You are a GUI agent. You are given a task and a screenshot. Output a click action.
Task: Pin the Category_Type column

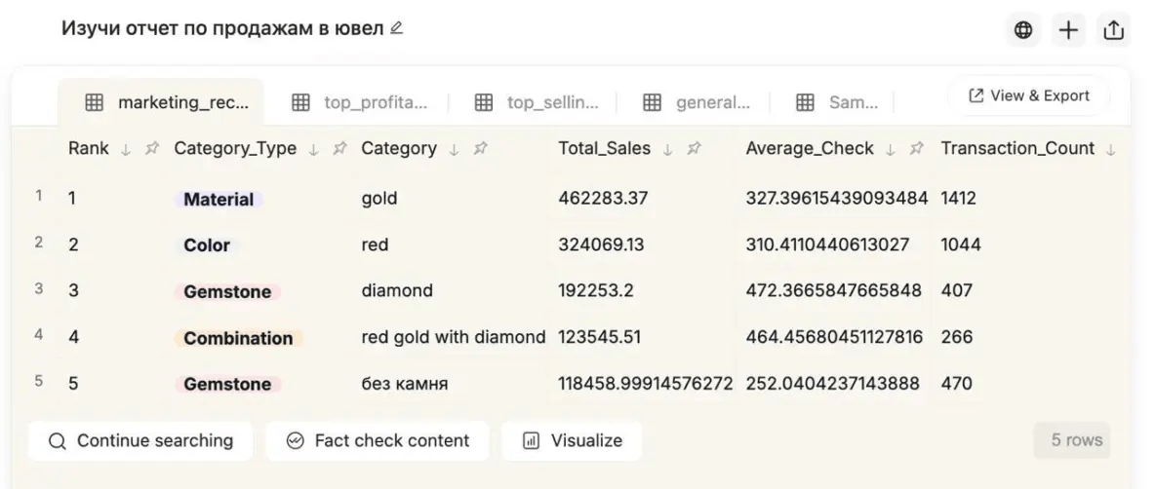339,149
